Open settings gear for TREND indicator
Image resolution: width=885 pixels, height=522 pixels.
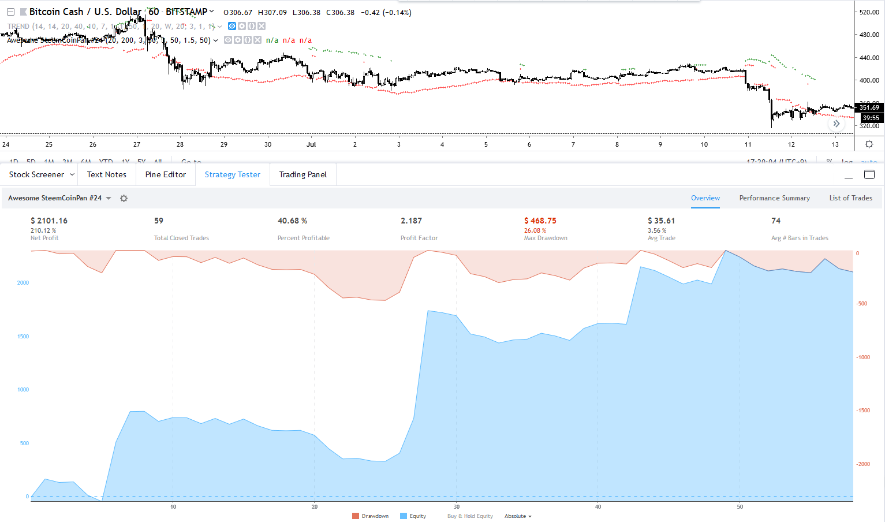[x=242, y=26]
